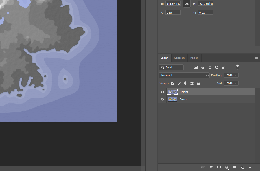260x171 pixels.
Task: Filter layers by adjustment layers icon
Action: click(x=203, y=67)
